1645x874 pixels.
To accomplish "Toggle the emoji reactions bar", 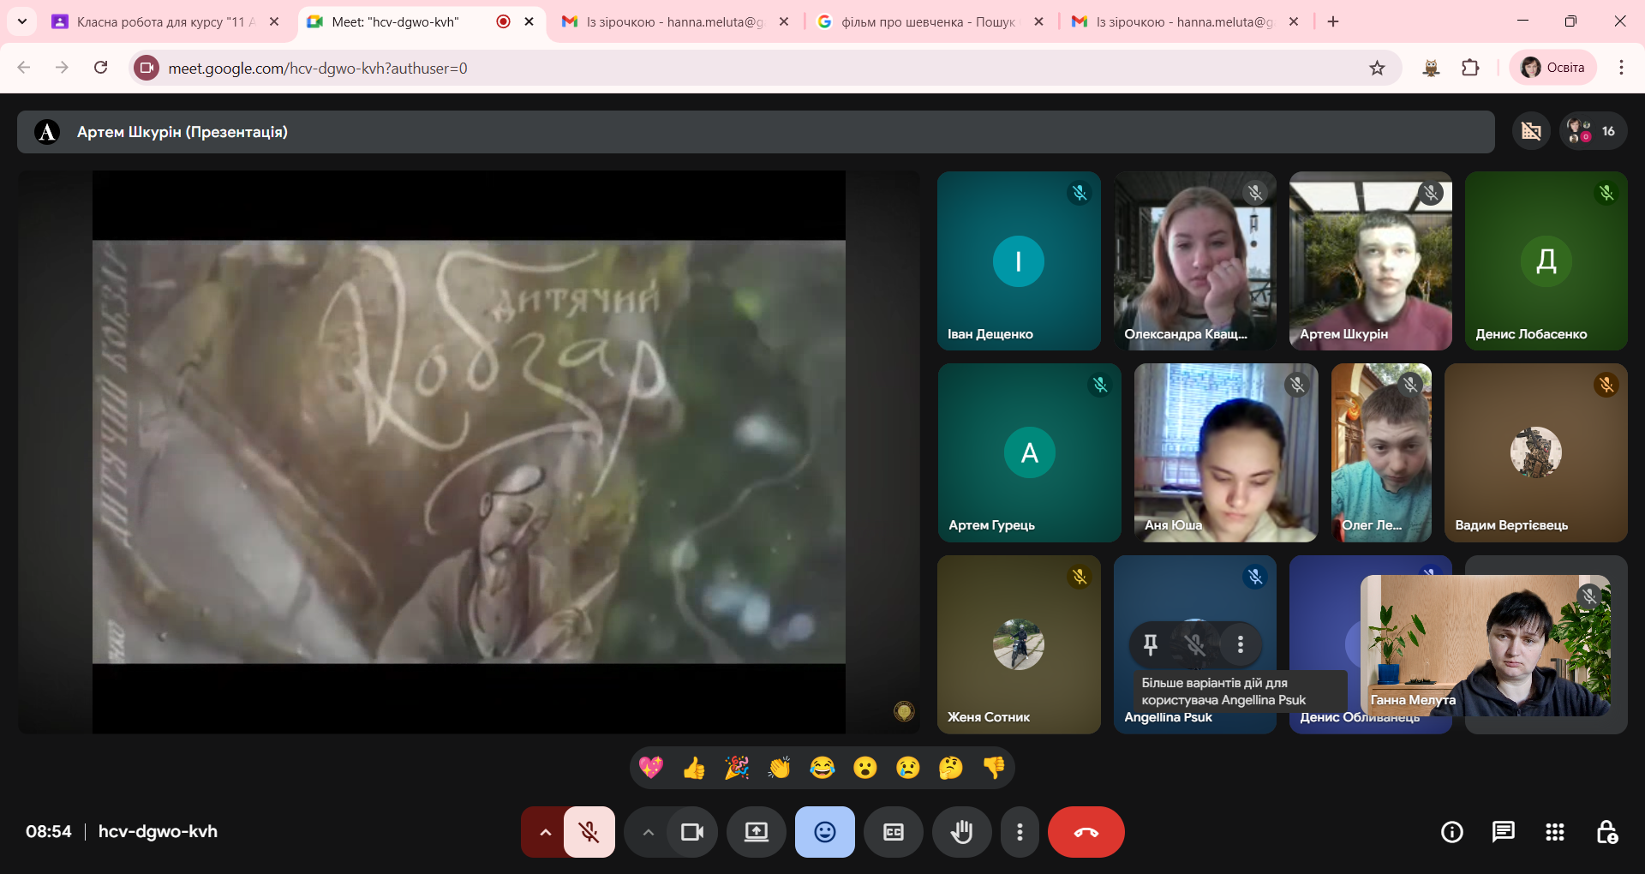I will 825,832.
